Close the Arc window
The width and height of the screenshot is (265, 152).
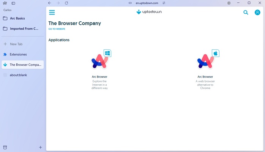(x=260, y=3)
